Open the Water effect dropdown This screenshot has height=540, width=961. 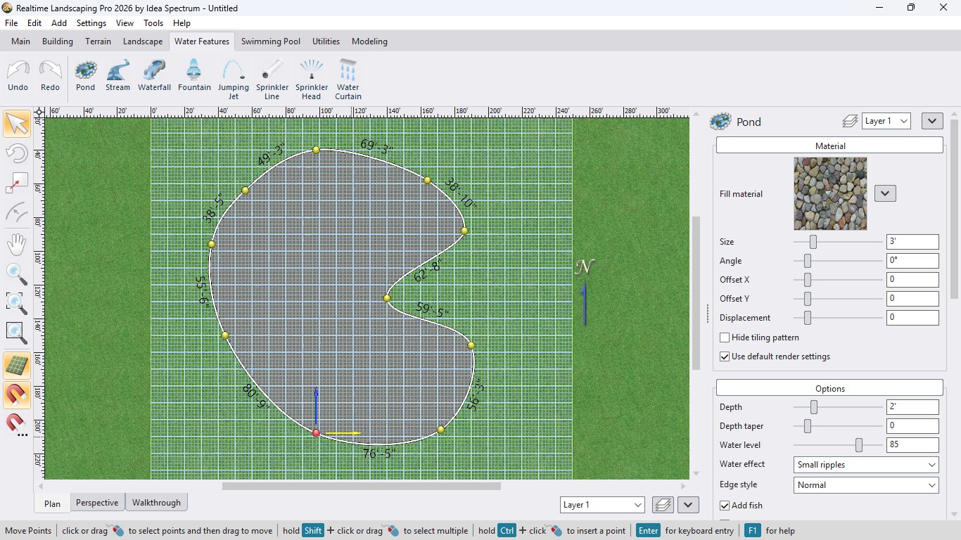click(865, 465)
